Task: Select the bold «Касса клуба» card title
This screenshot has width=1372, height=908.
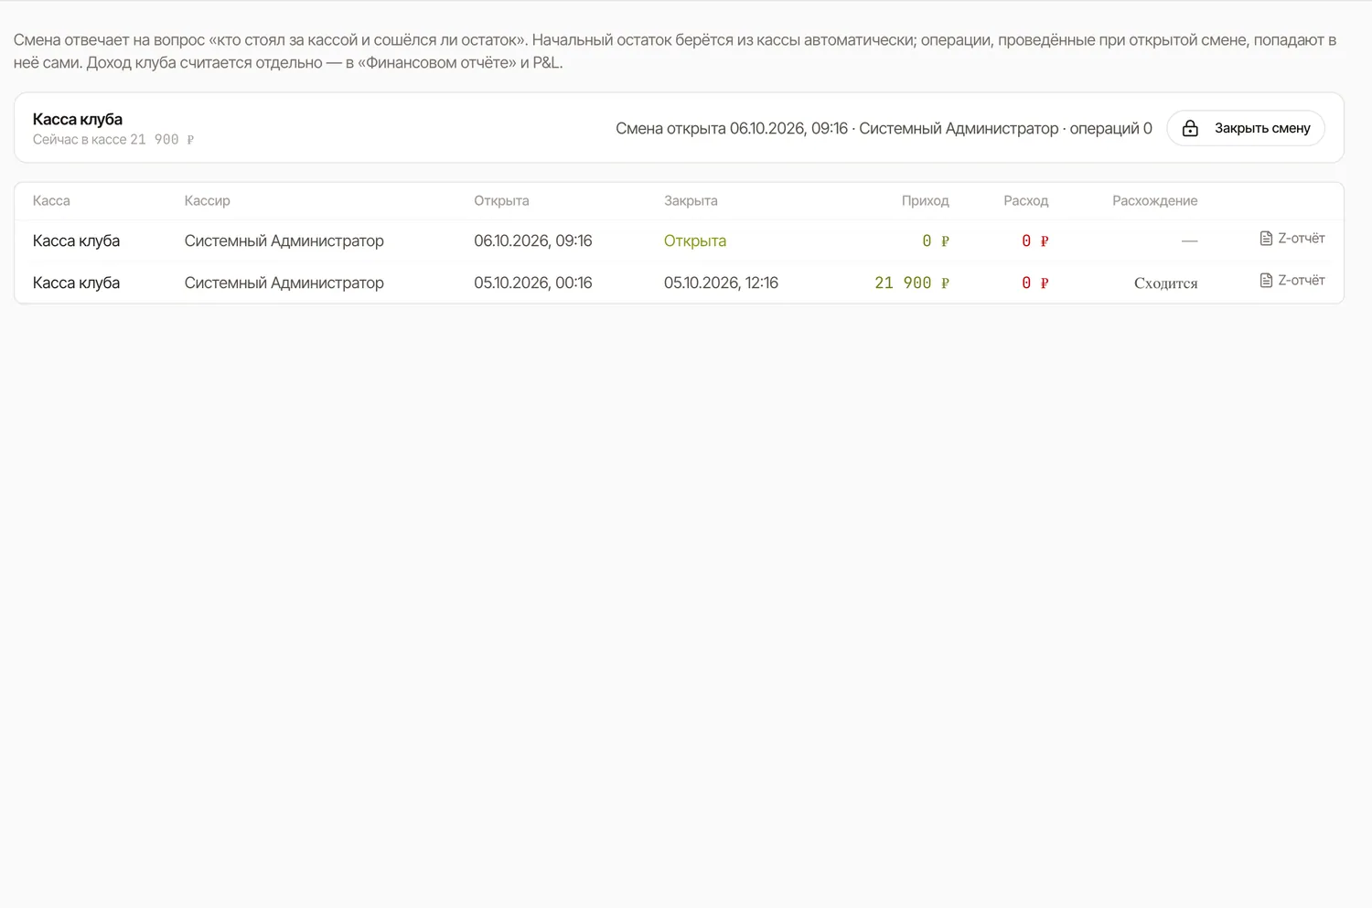Action: click(78, 119)
